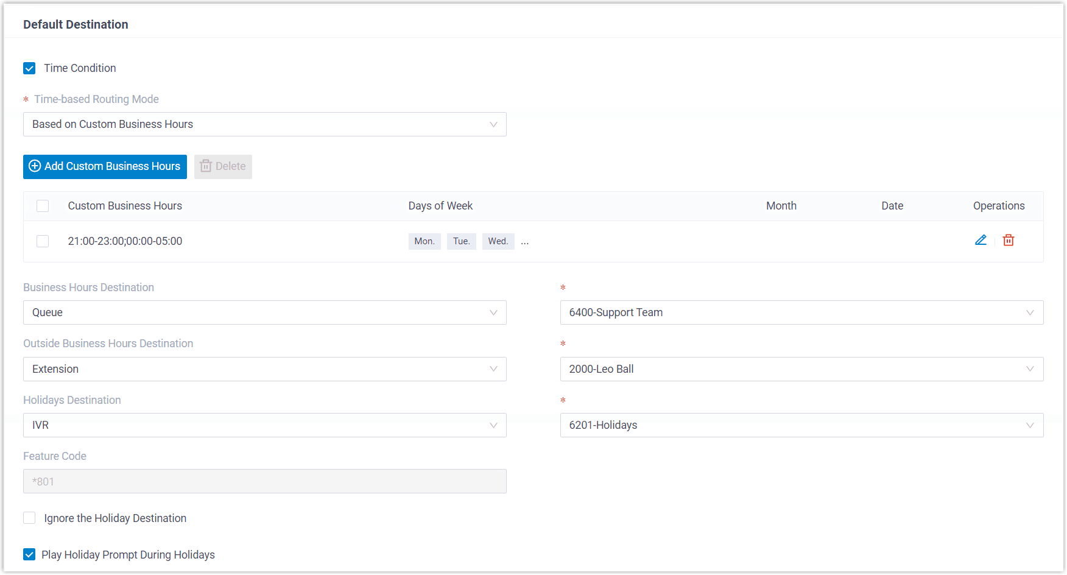Check the select-all checkbox in table header

pos(43,206)
